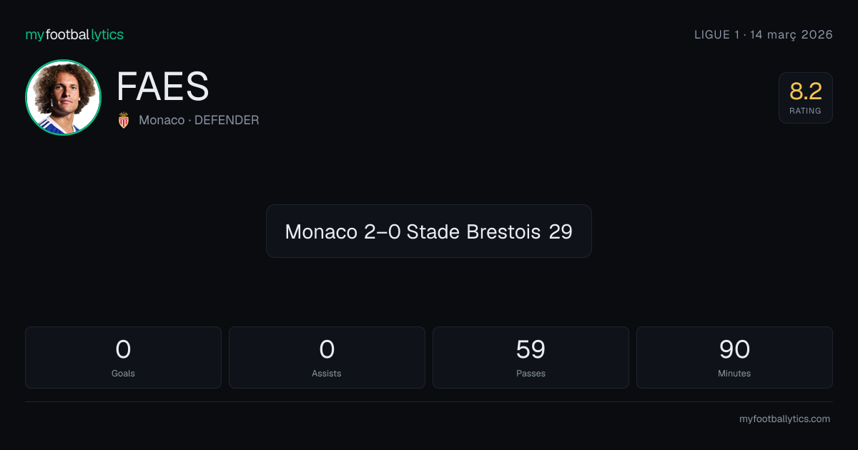Viewport: 858px width, 450px height.
Task: Click the zero assists value
Action: coord(327,349)
